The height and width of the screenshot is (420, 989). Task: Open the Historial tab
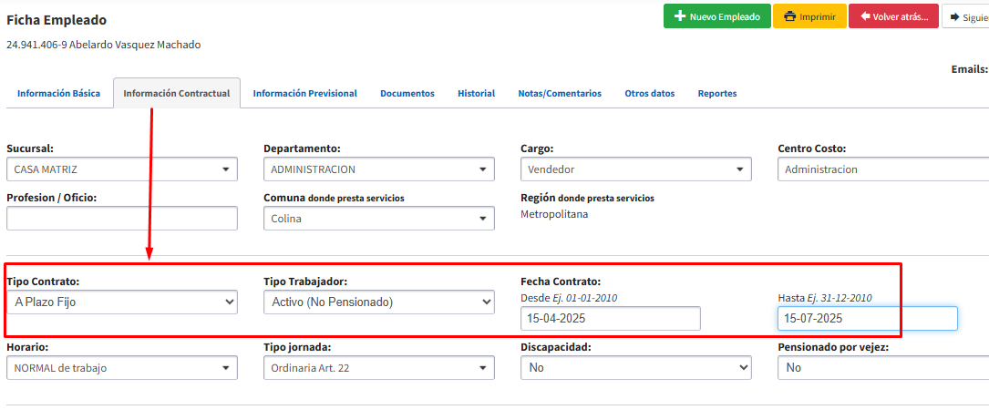pos(476,93)
